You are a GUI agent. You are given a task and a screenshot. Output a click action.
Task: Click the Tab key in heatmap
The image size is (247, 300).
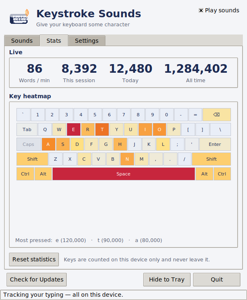[x=27, y=129]
